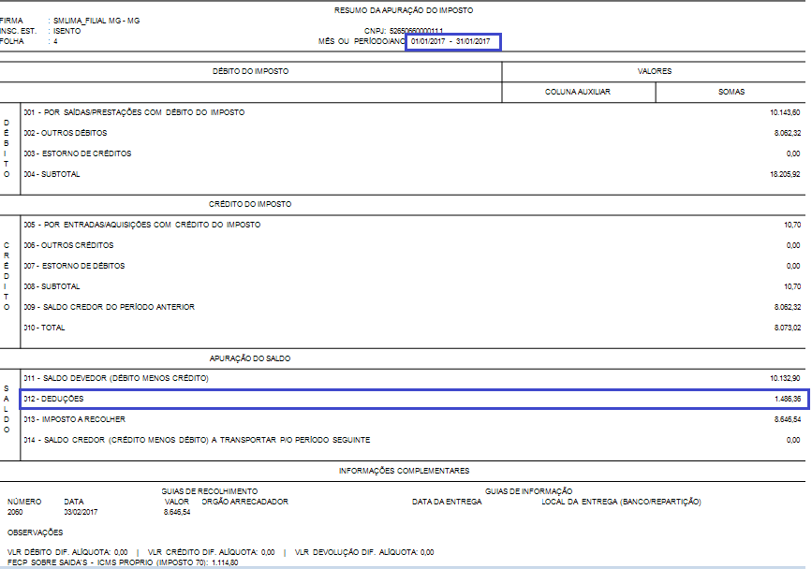Select '014 - SALDO CREDOR A TRANSPORTAR' label
Viewport: 812px width, 569px height.
click(x=197, y=440)
